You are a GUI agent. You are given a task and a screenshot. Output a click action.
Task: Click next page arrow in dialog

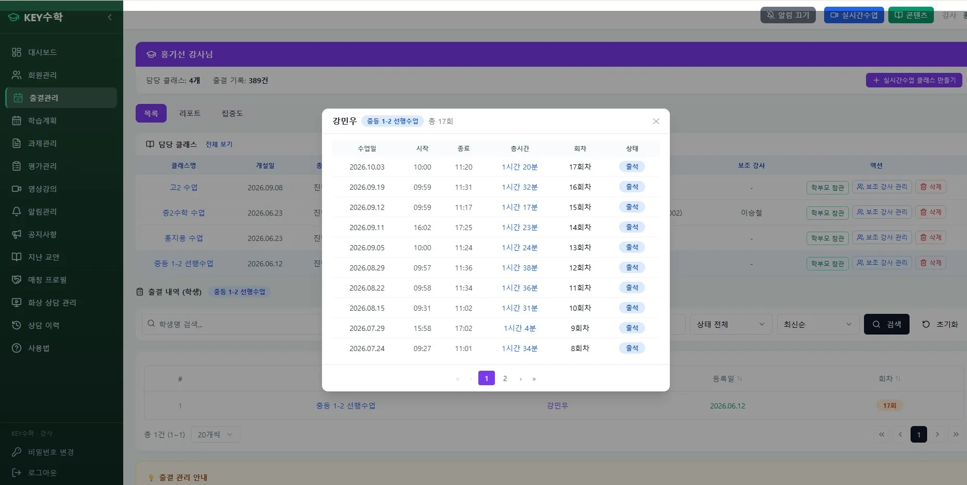(521, 379)
